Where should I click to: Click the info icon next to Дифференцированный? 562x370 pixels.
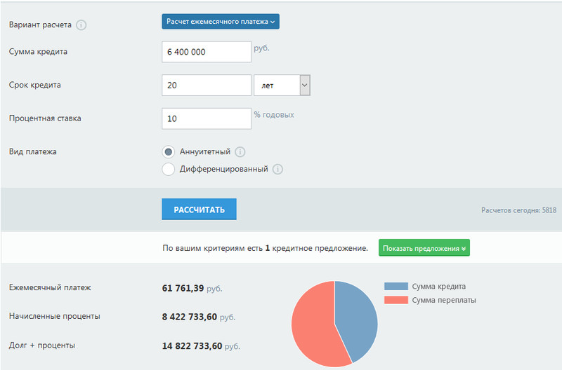click(278, 170)
